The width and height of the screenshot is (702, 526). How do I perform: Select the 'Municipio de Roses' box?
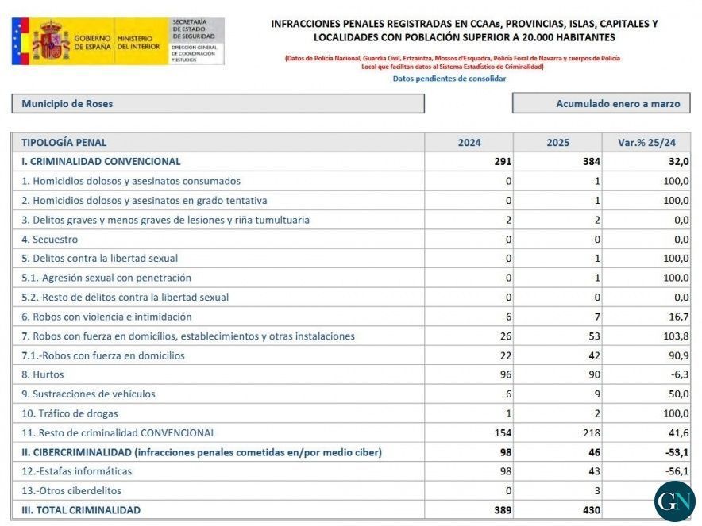218,104
